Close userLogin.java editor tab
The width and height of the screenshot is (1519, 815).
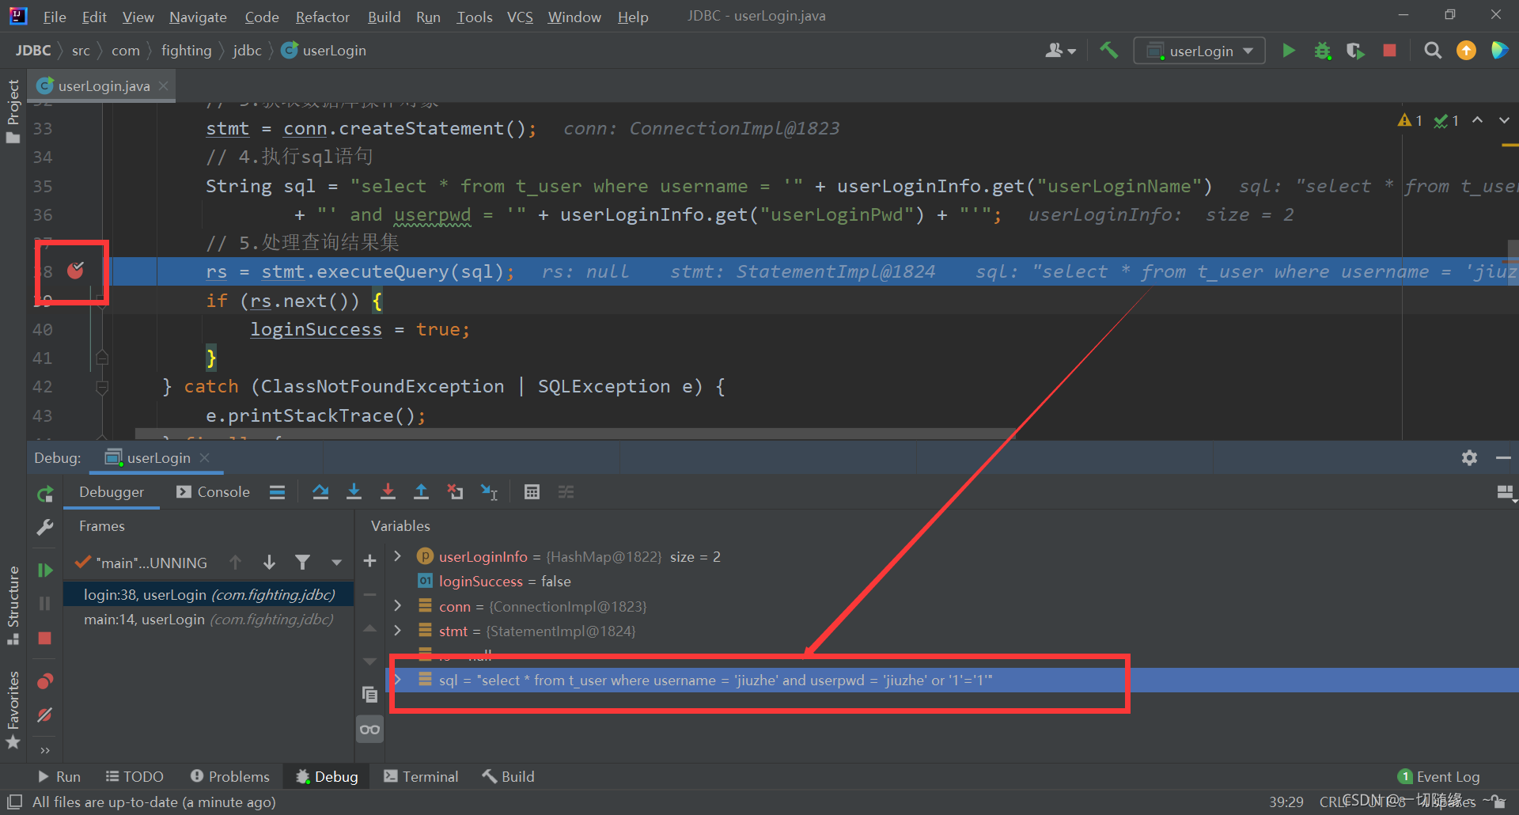[x=163, y=85]
